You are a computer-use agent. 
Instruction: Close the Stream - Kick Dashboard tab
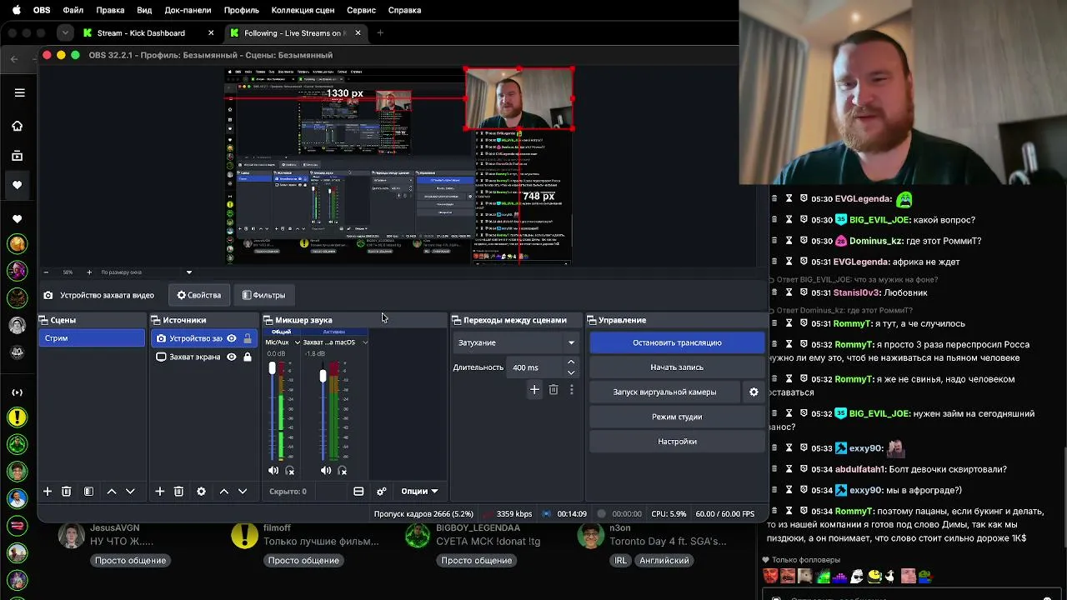point(211,33)
